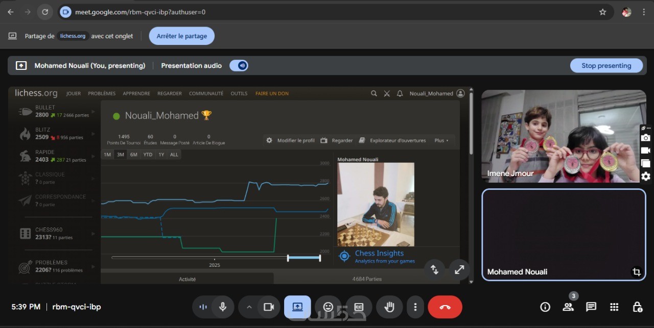Open the Chrome profile avatar
Viewport: 654px width, 328px height.
(626, 12)
